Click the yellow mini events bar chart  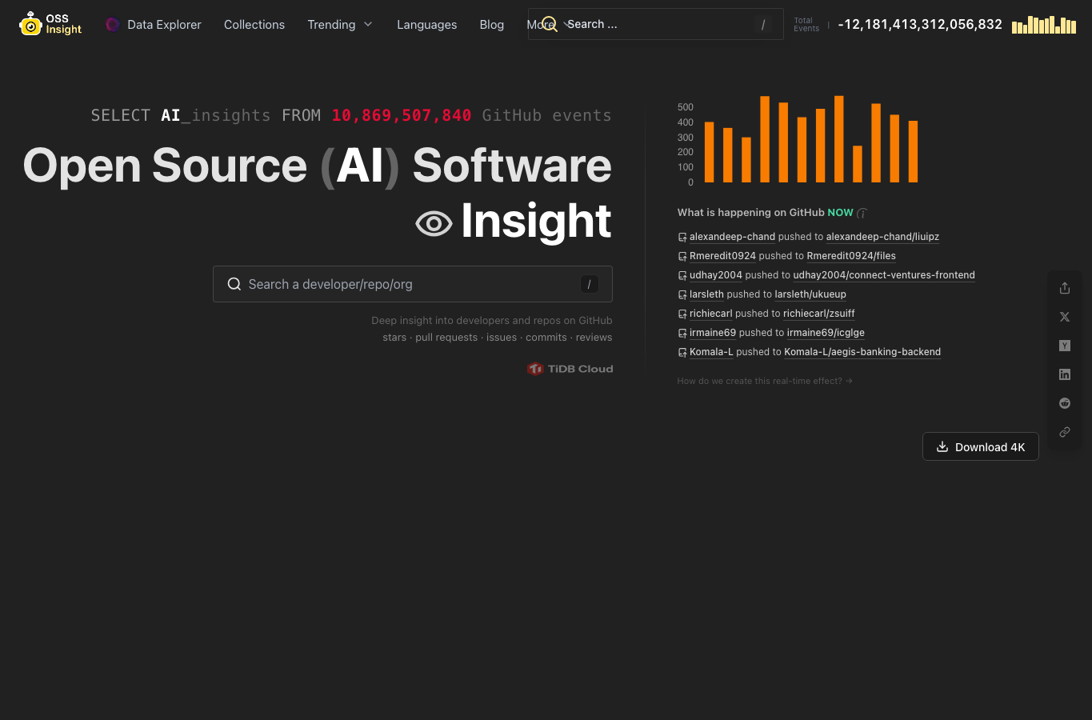[1044, 25]
